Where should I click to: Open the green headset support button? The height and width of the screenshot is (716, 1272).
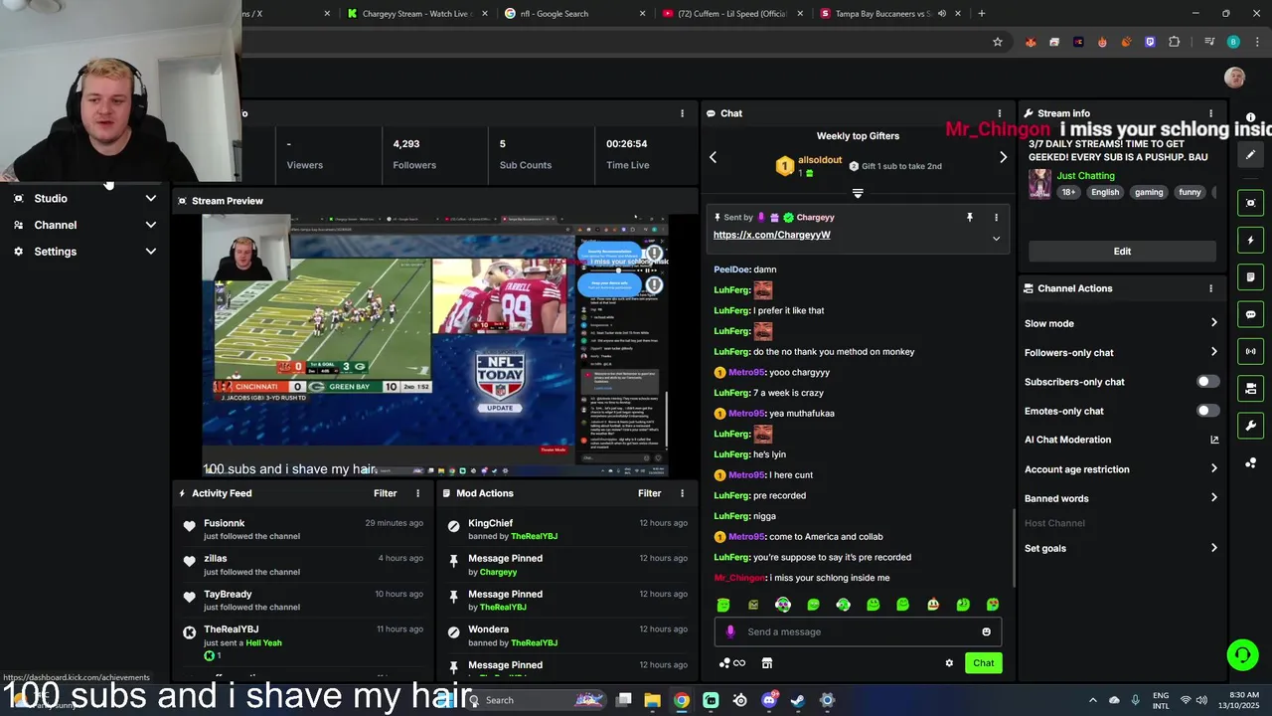1242,654
